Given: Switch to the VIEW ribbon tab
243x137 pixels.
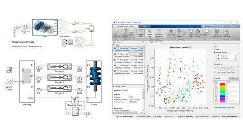Looking at the screenshot, I should coord(145,26).
